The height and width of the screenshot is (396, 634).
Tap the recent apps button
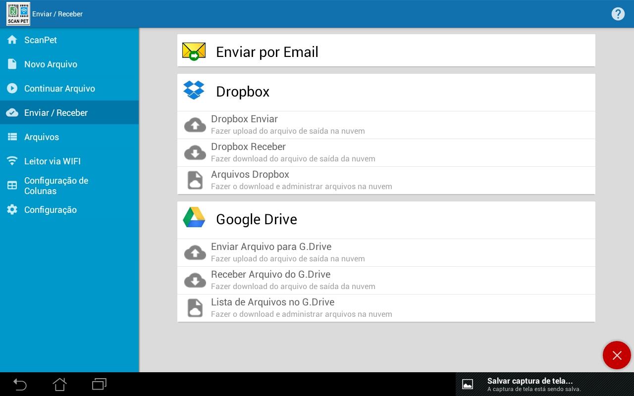(100, 384)
